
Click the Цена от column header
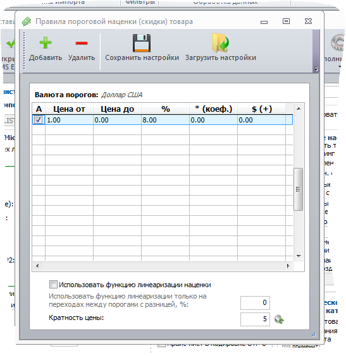69,109
